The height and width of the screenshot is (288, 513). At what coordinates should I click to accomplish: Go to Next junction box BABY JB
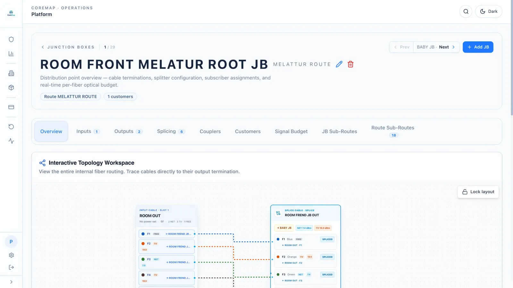pyautogui.click(x=436, y=47)
